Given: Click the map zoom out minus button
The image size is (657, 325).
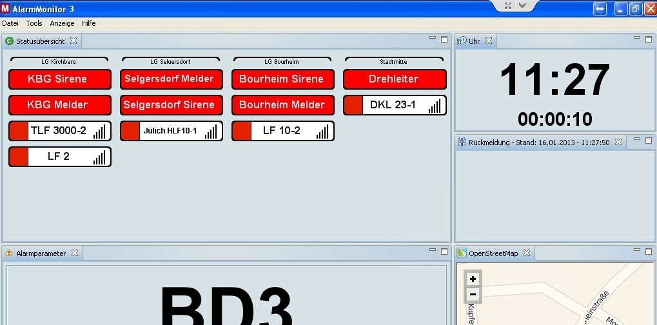Looking at the screenshot, I should tap(473, 295).
